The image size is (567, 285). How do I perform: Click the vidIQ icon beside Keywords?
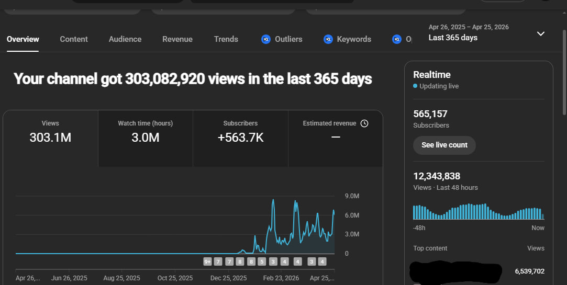328,39
